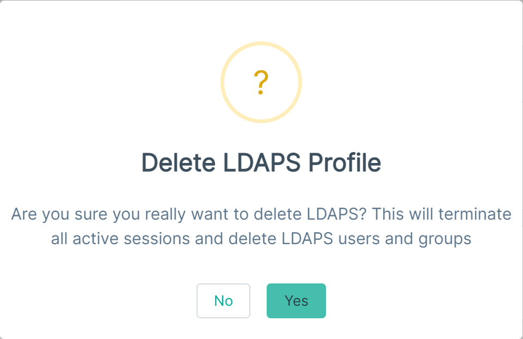Select the Delete LDAPS Profile heading
This screenshot has height=339, width=523.
point(261,162)
